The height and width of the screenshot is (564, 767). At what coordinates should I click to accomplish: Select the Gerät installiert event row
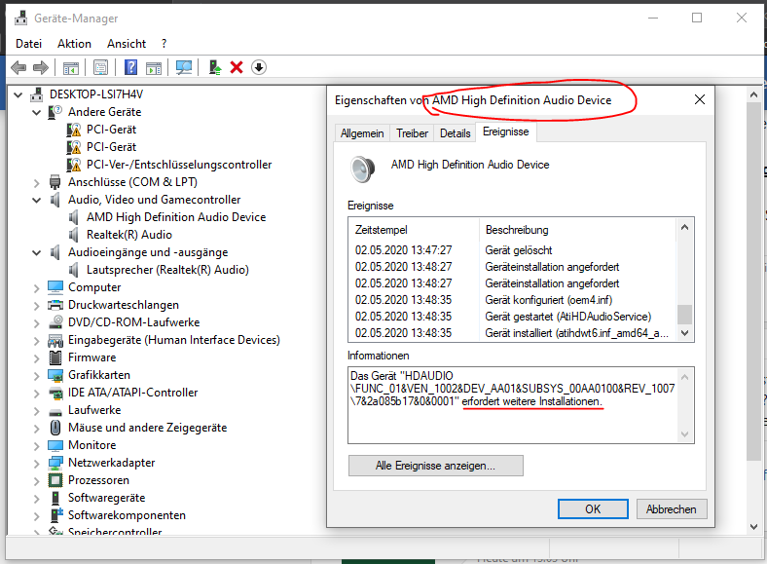512,333
